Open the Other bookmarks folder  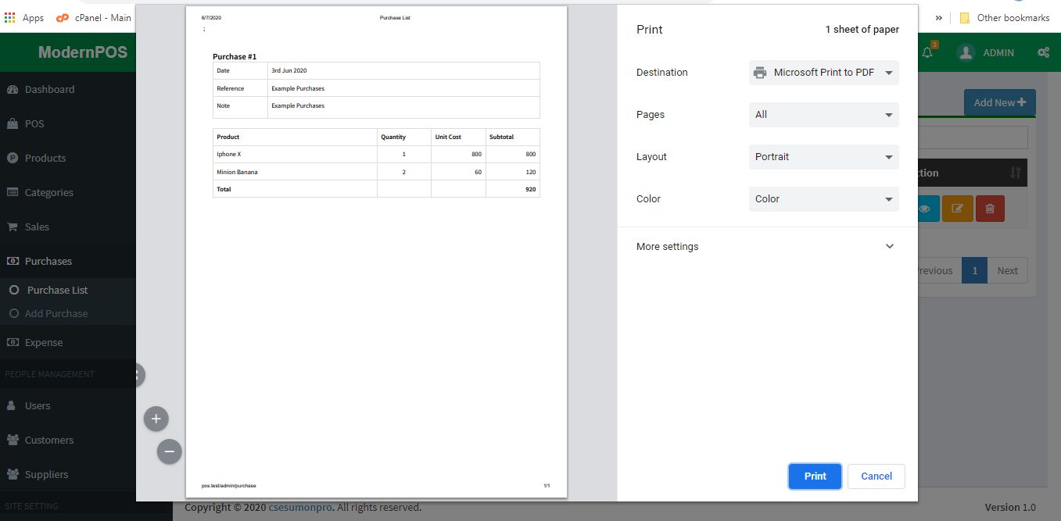pos(1005,17)
